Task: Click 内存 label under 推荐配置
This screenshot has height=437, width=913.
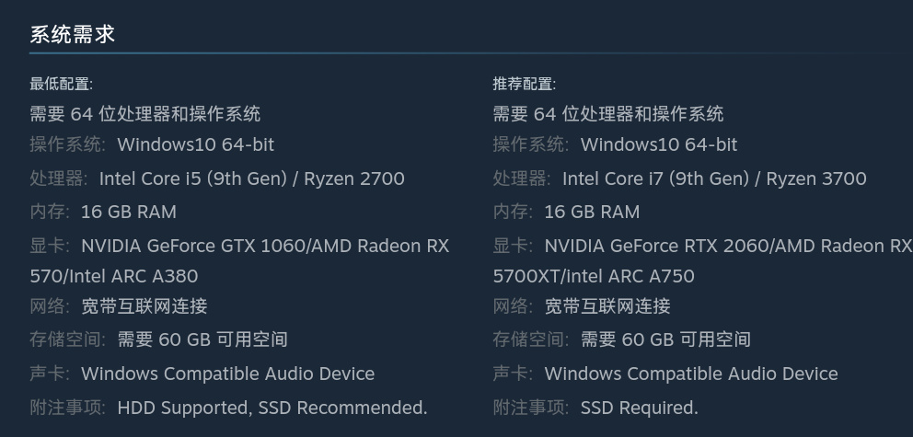Action: click(511, 212)
